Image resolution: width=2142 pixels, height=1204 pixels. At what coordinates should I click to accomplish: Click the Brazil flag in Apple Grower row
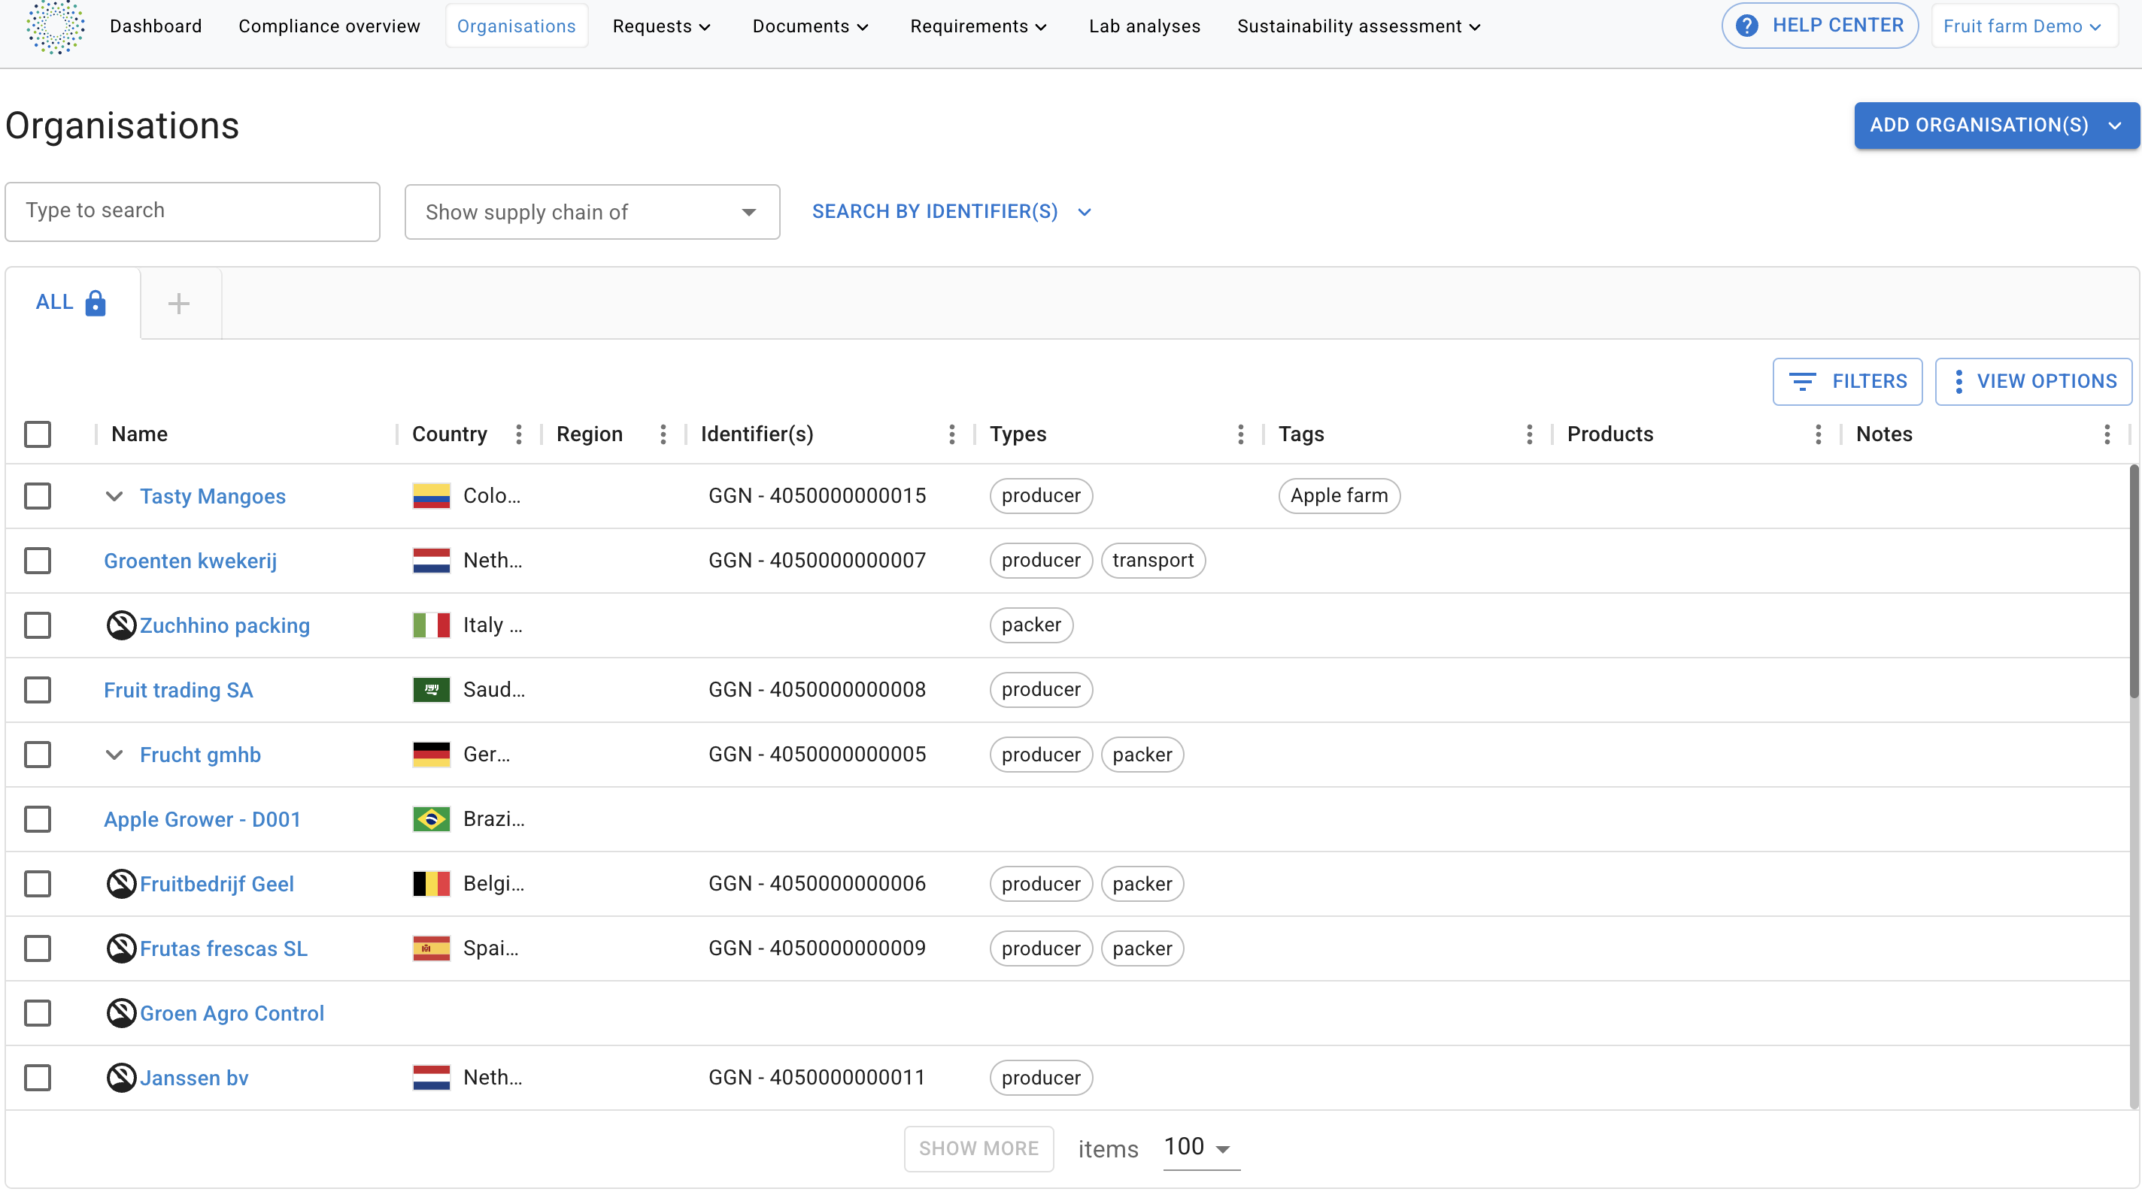coord(432,819)
